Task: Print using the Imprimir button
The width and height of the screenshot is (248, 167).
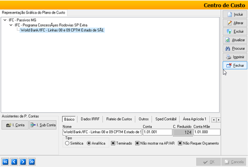Action: tap(235, 57)
